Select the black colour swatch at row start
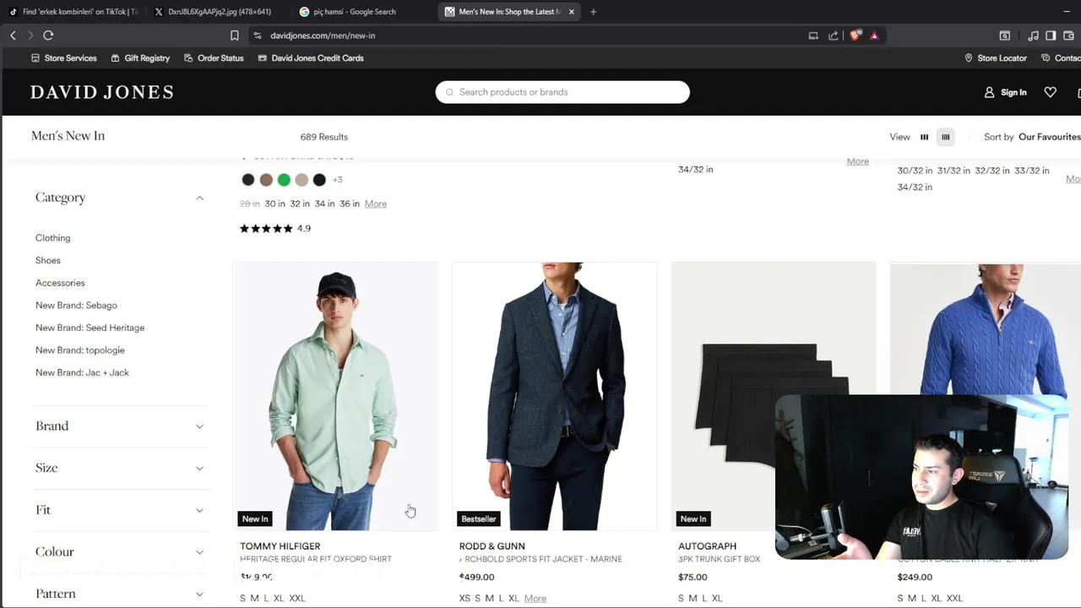1081x608 pixels. click(248, 180)
